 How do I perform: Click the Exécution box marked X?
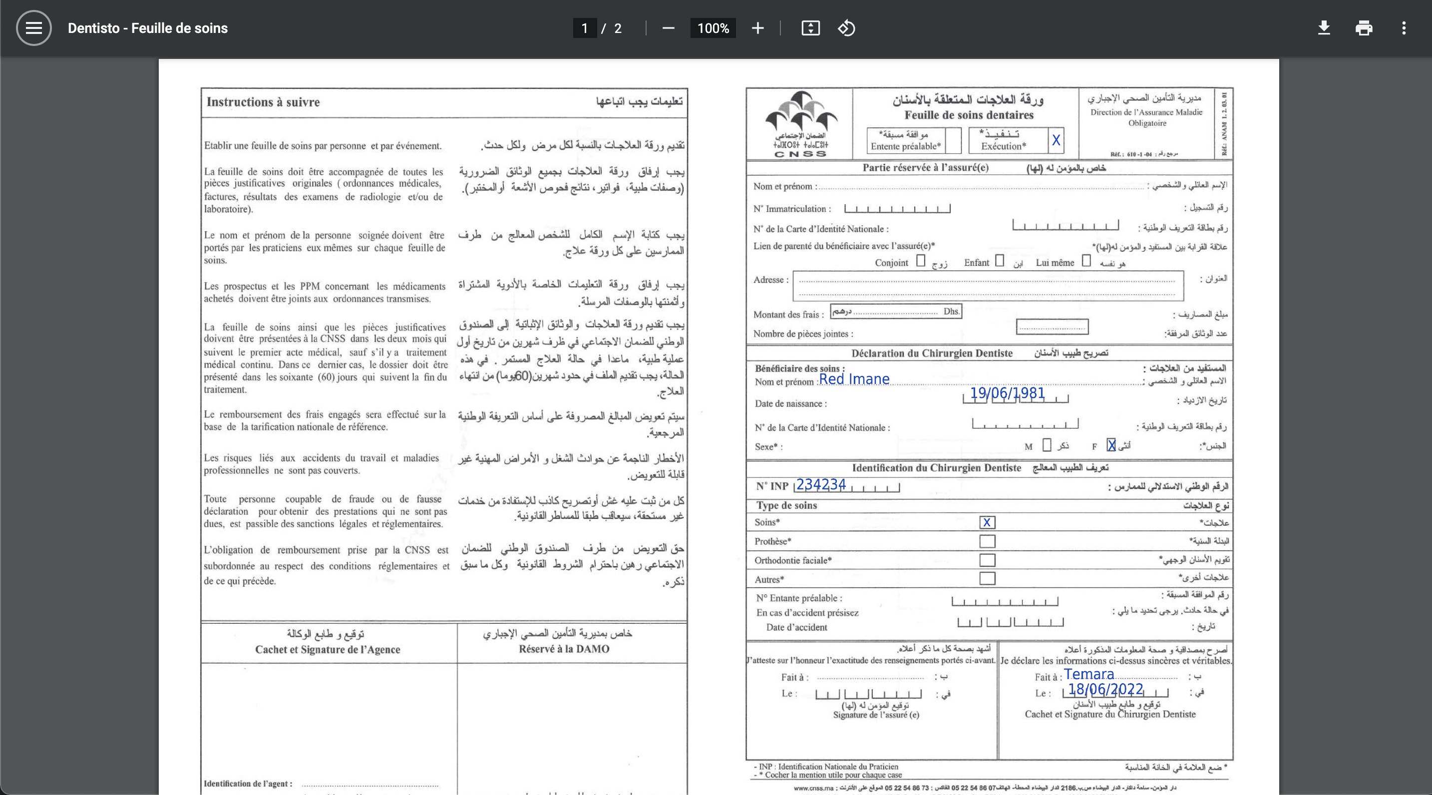pos(1056,140)
